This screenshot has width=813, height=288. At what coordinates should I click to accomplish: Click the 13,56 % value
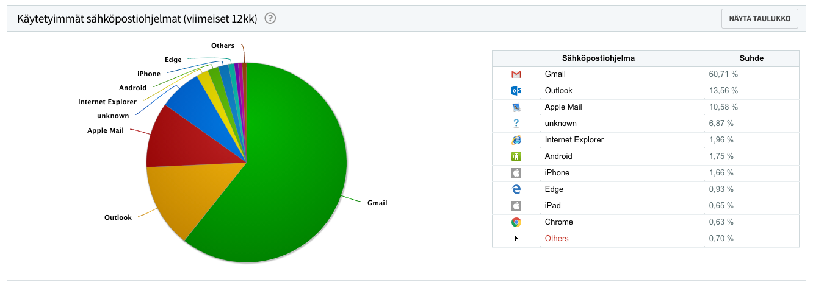pyautogui.click(x=724, y=91)
